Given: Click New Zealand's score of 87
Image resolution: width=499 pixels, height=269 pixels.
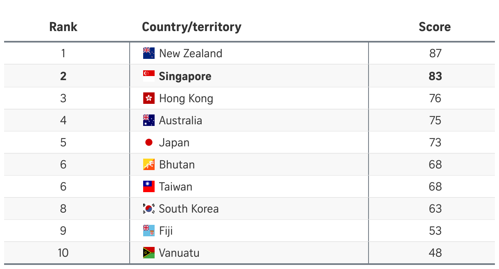Looking at the screenshot, I should coord(435,54).
